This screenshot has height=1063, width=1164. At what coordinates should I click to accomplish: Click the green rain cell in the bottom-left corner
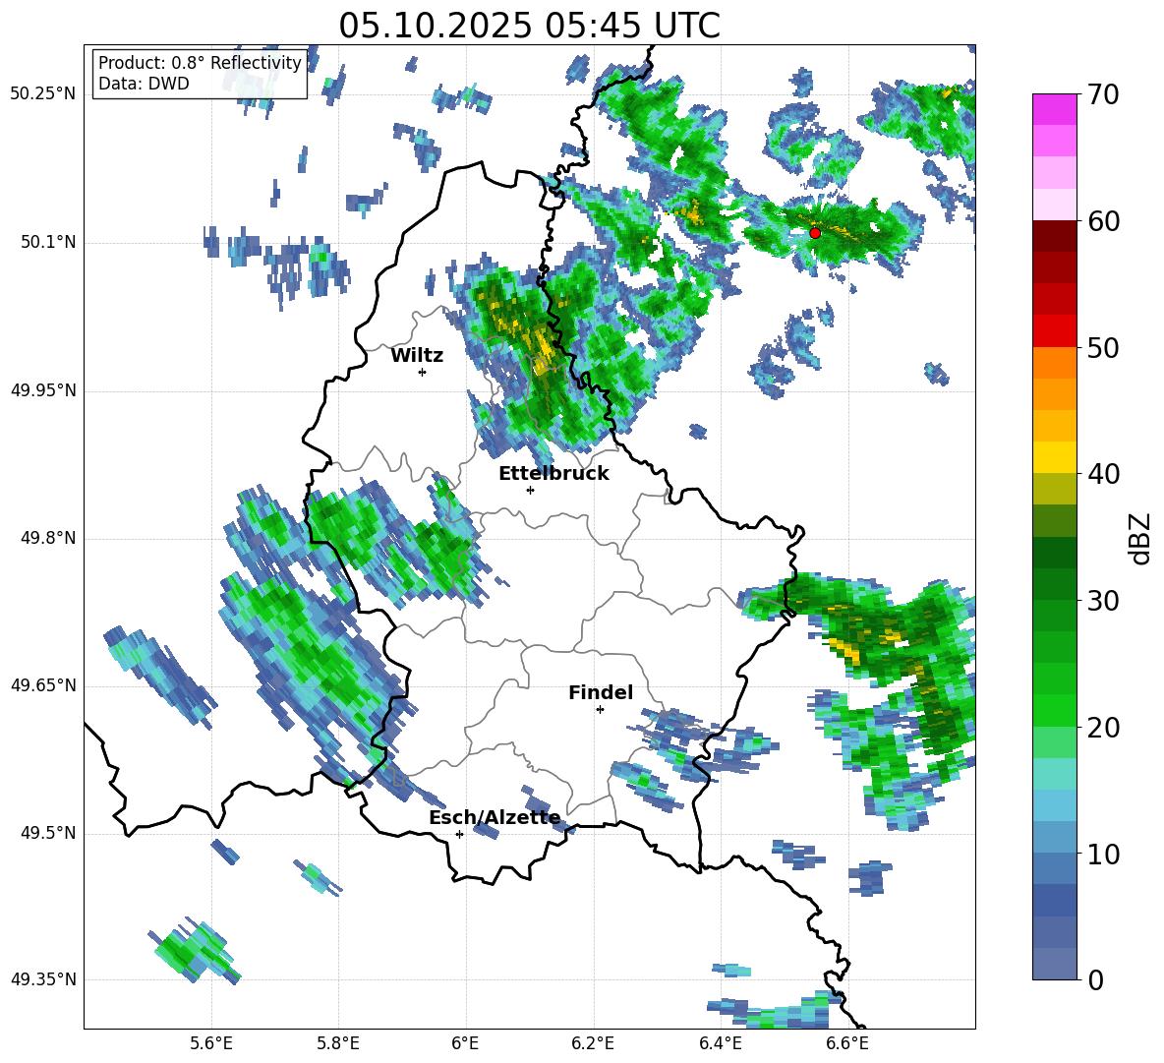tap(195, 950)
